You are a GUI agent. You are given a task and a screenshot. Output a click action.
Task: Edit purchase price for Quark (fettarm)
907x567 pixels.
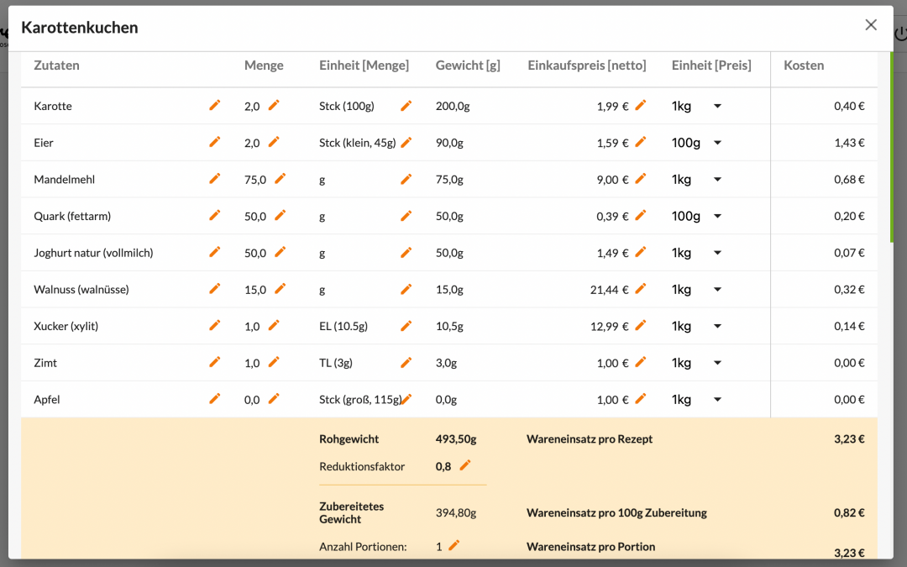tap(641, 215)
